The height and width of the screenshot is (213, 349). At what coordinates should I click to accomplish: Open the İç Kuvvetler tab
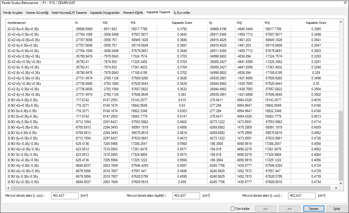(182, 13)
